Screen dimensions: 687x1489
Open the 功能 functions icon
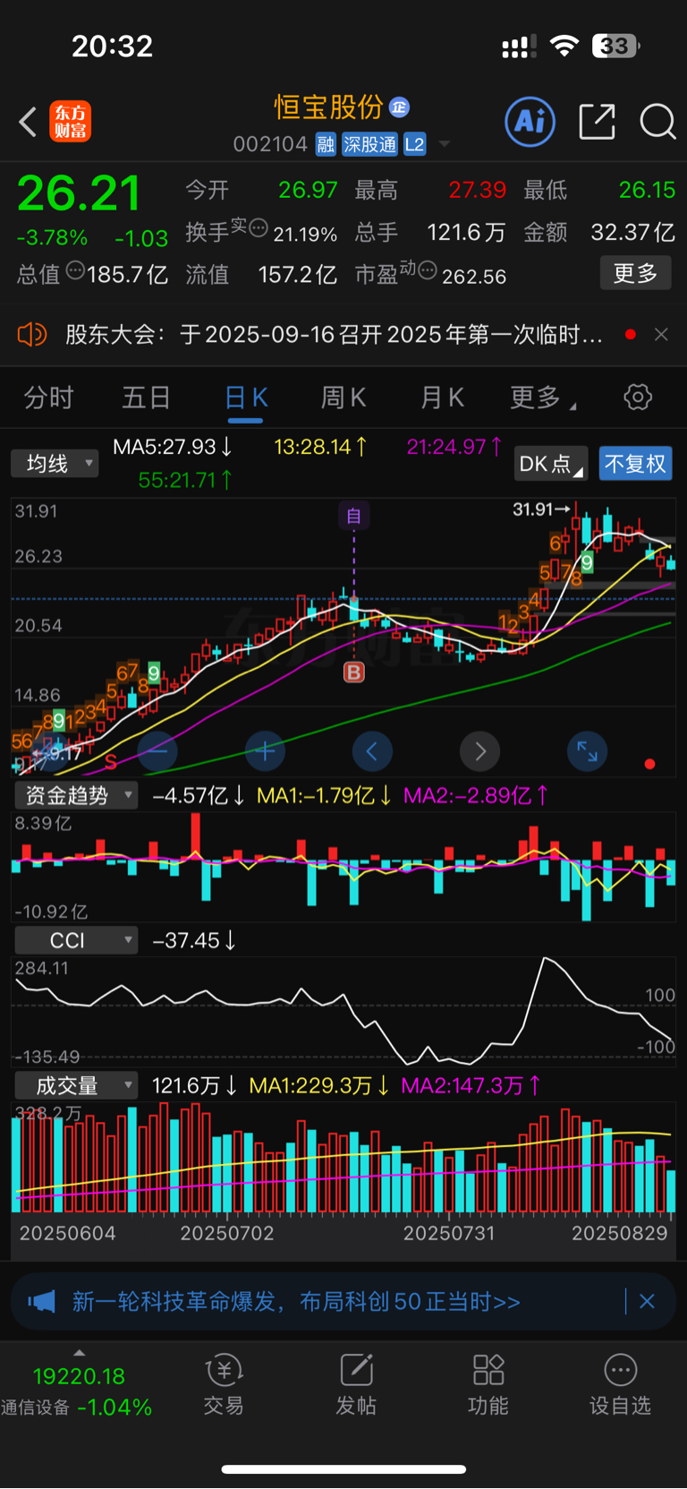click(488, 1384)
